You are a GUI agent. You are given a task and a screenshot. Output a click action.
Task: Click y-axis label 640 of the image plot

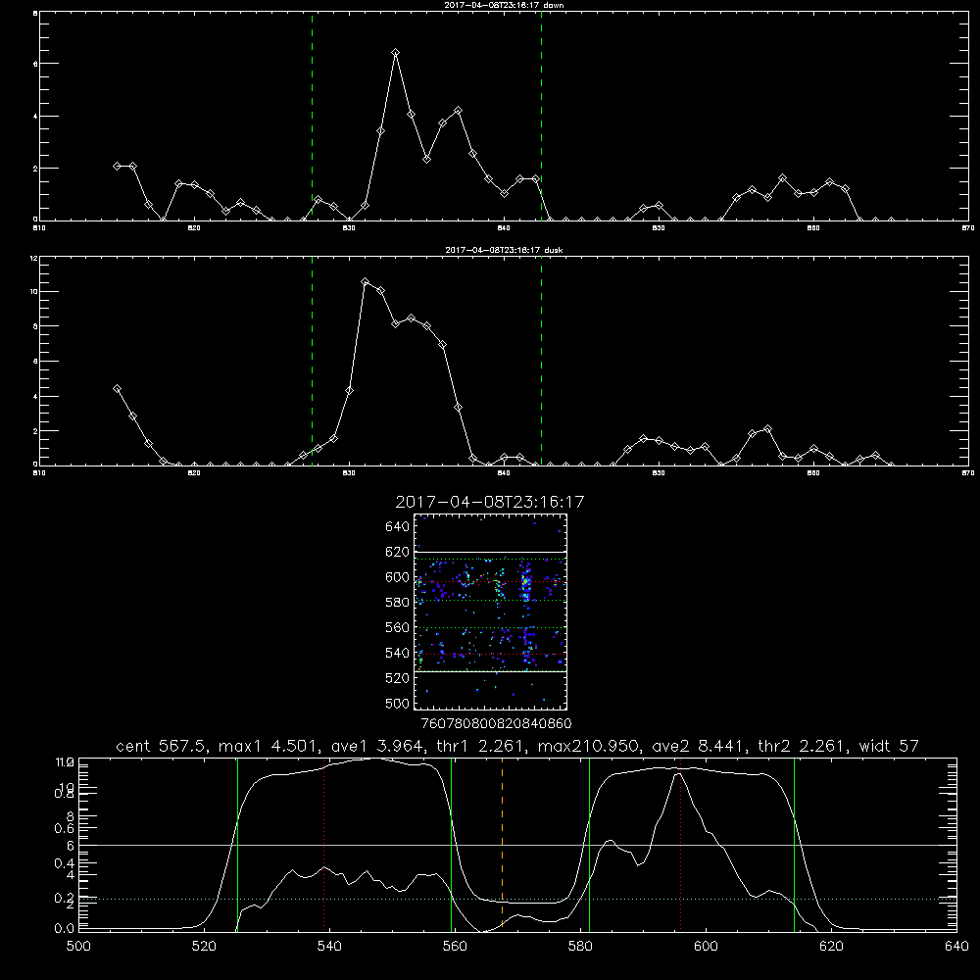point(398,526)
